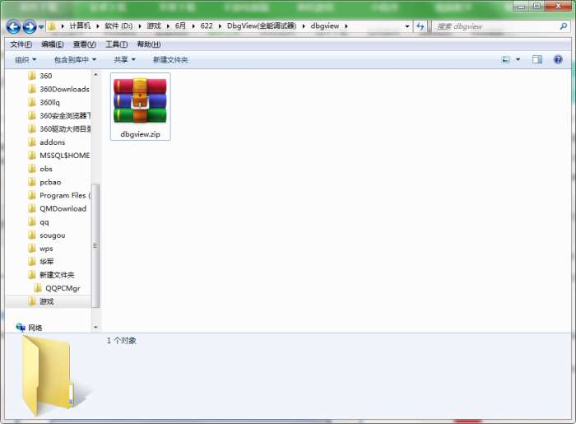The height and width of the screenshot is (424, 576).
Task: Open the address bar history dropdown
Action: 407,26
